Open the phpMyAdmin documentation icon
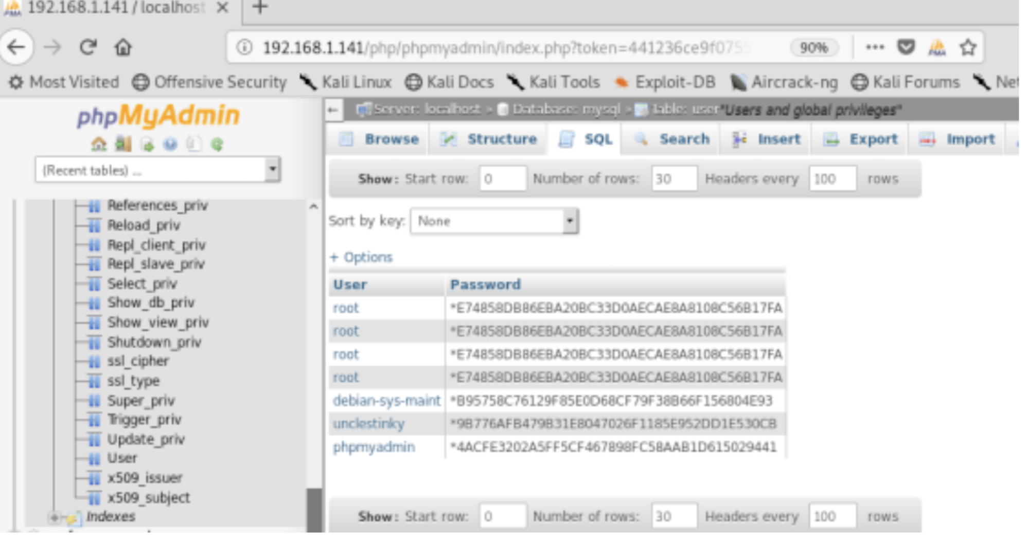 click(170, 145)
